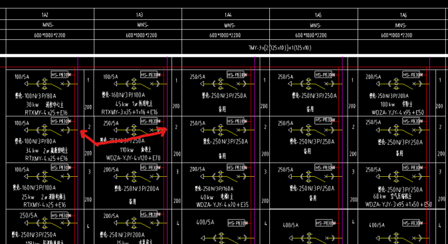Viewport: 448px width, 244px height.
Task: Click RTXMY-4x25+E16 cable under 30kw
Action: point(46,112)
